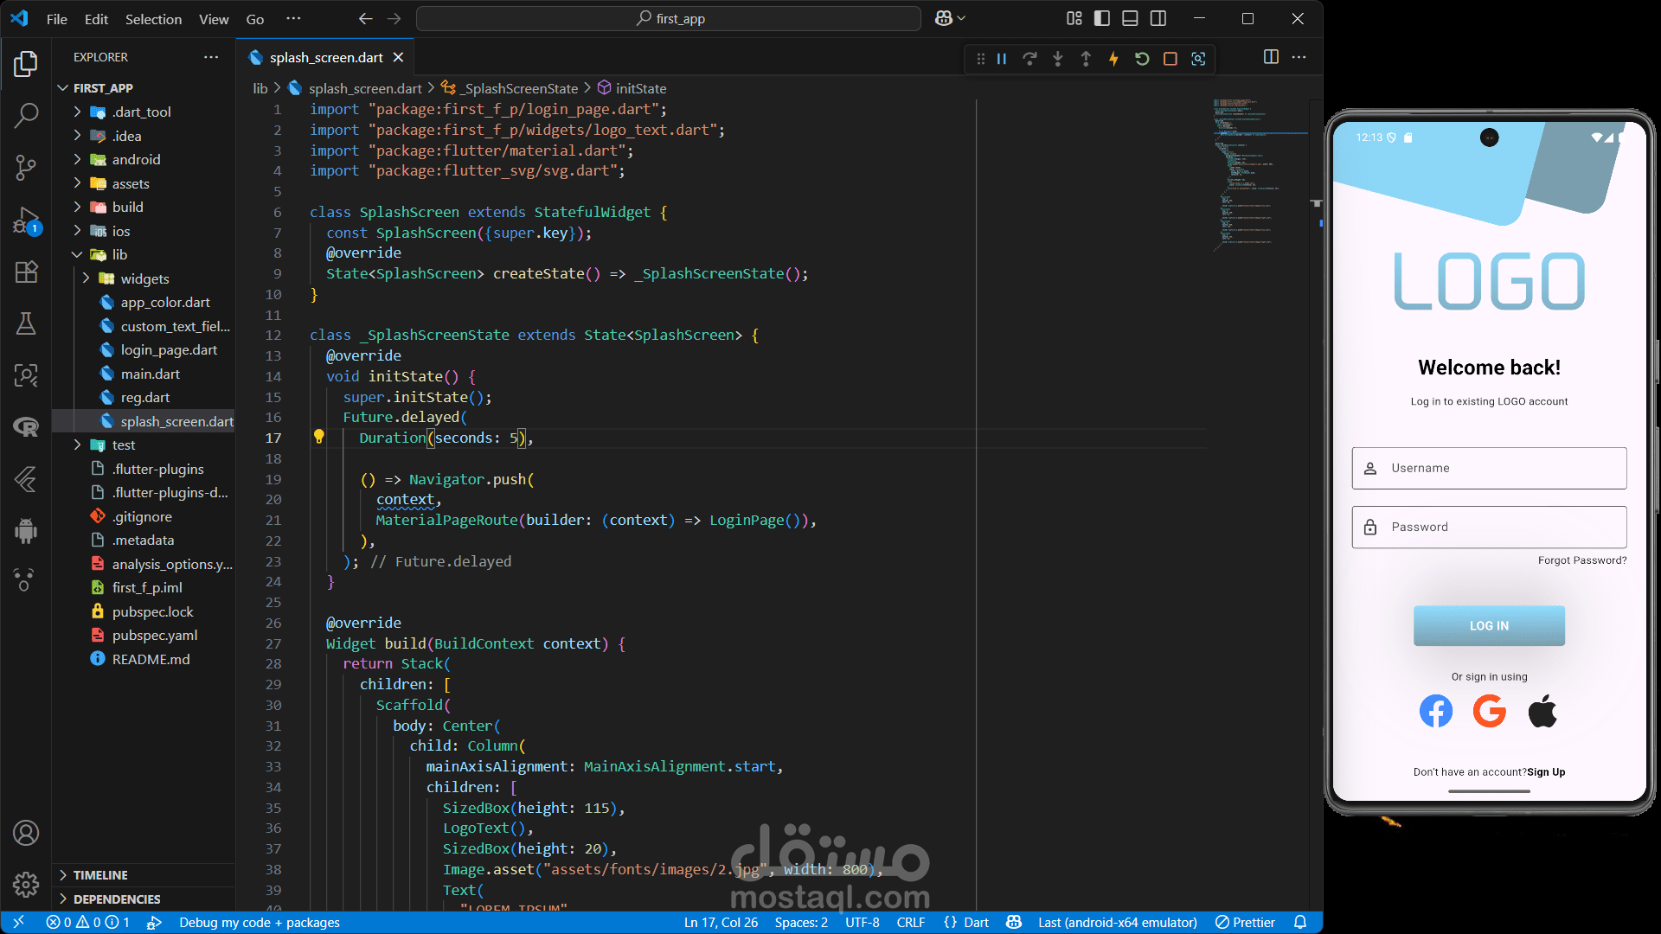The height and width of the screenshot is (934, 1661).
Task: Toggle the bottom Panel visibility
Action: (x=1130, y=18)
